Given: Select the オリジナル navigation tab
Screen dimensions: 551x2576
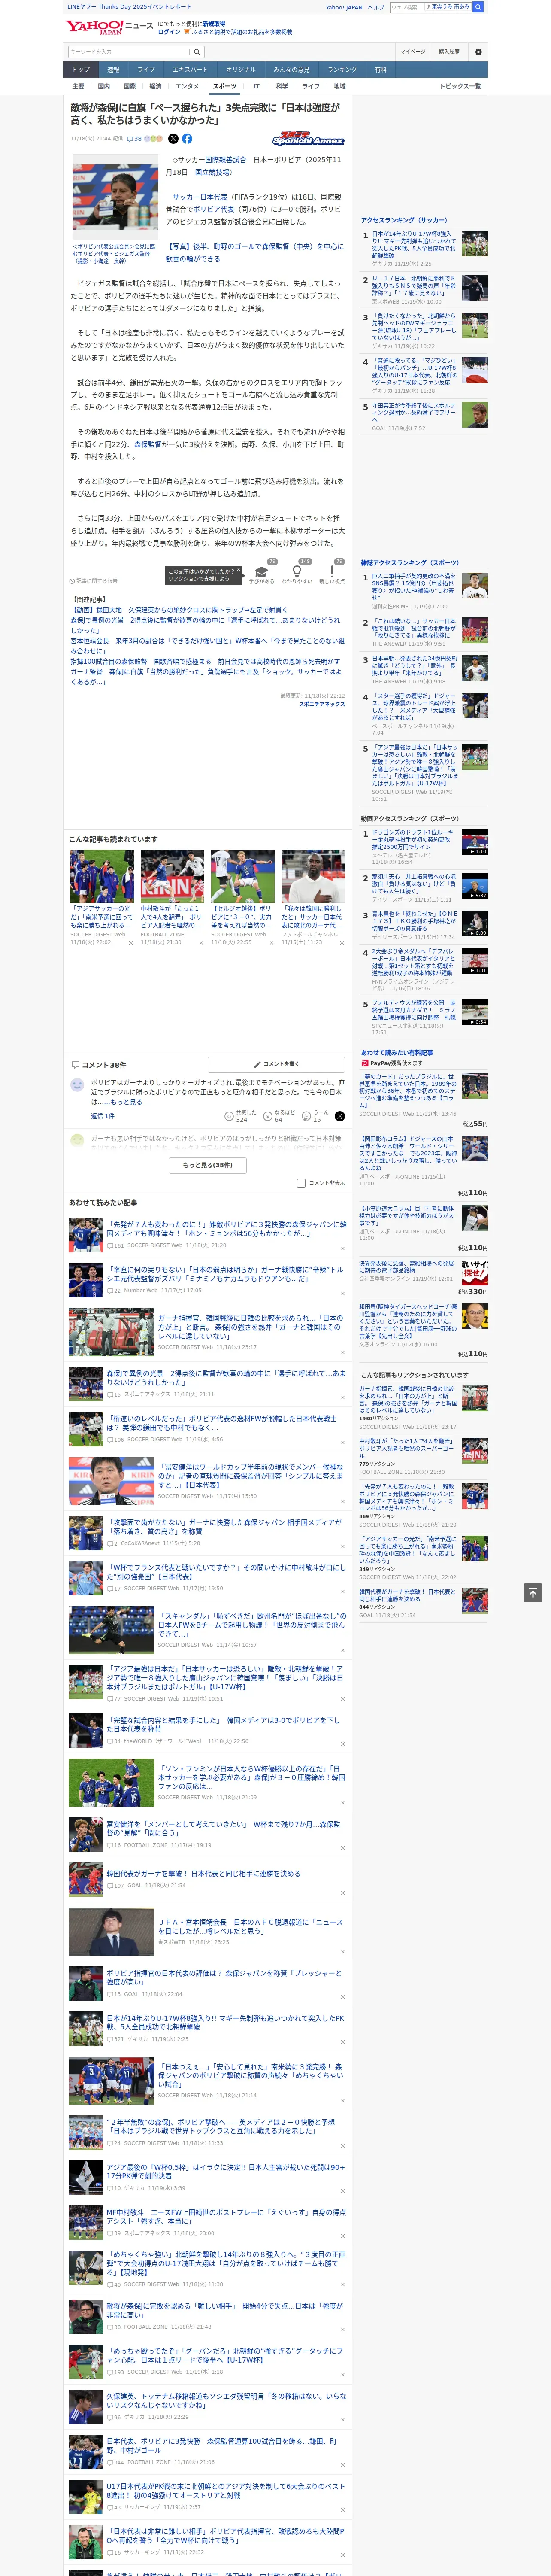Looking at the screenshot, I should pos(241,70).
